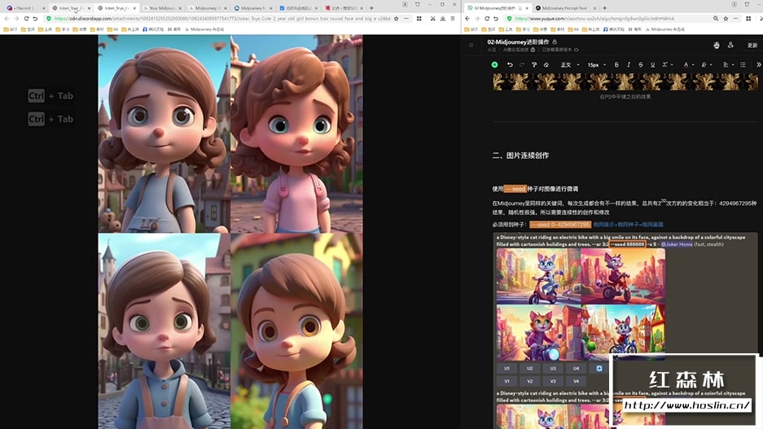Viewport: 763px width, 429px height.
Task: Open new tab in left browser window
Action: coord(372,8)
